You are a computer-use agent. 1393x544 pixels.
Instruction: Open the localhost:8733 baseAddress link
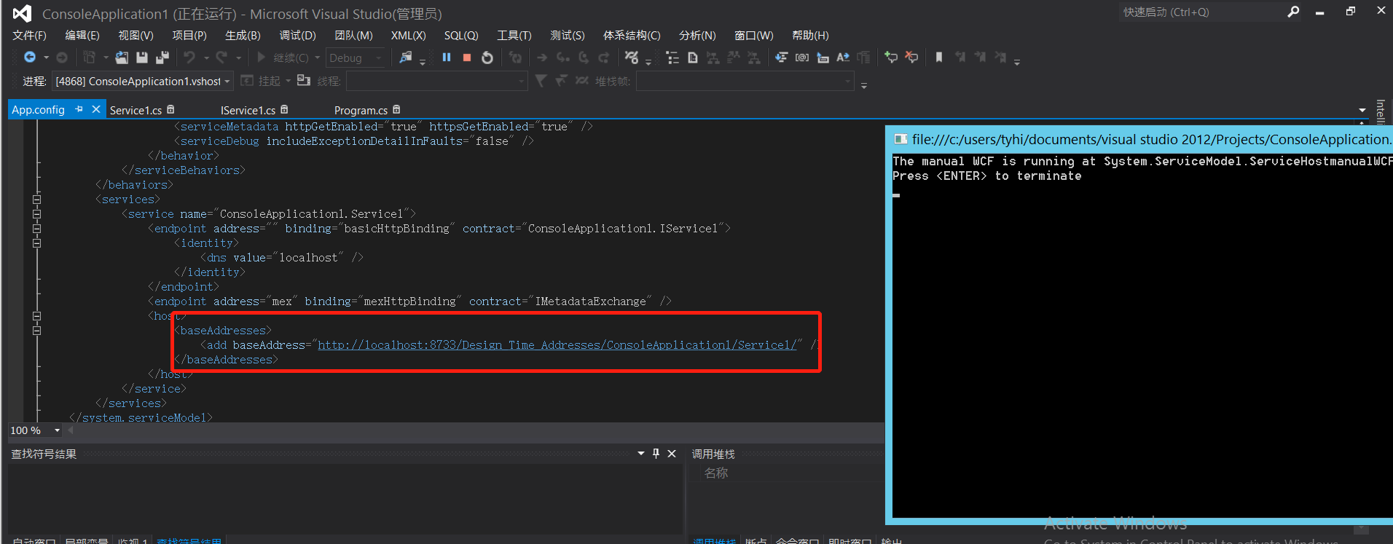[557, 345]
